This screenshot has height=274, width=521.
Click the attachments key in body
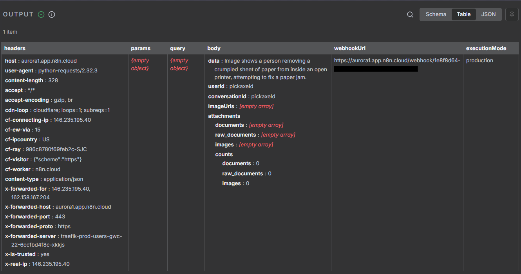224,116
